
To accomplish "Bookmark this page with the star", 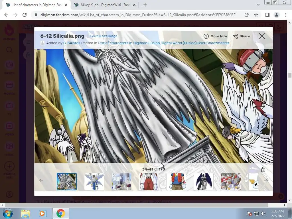I will tap(256, 15).
